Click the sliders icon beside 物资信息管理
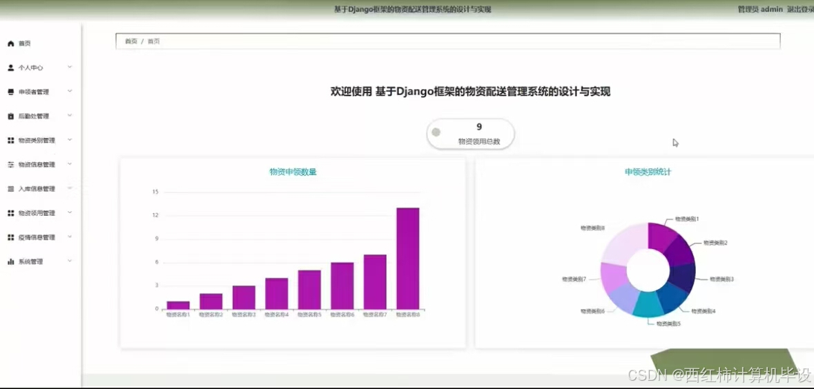The height and width of the screenshot is (389, 814). tap(11, 165)
